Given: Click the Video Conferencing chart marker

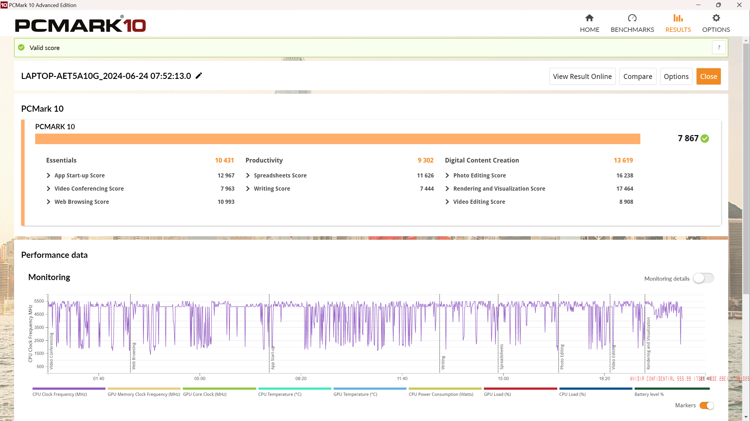Looking at the screenshot, I should pos(51,351).
